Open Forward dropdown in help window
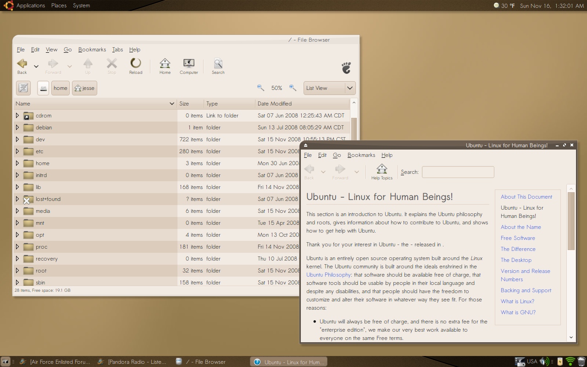 [x=356, y=172]
